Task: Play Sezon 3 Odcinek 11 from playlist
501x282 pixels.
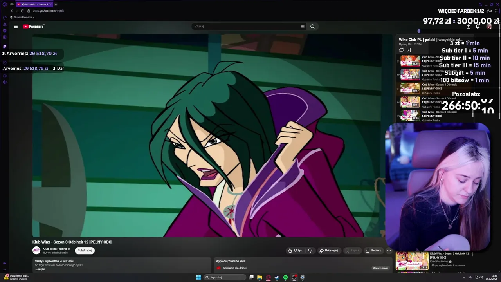Action: coord(434,74)
